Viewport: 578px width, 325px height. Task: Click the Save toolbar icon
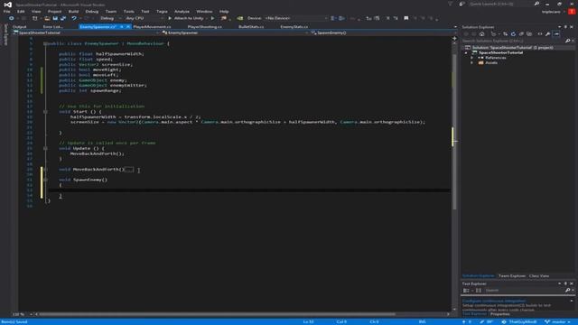(55, 18)
